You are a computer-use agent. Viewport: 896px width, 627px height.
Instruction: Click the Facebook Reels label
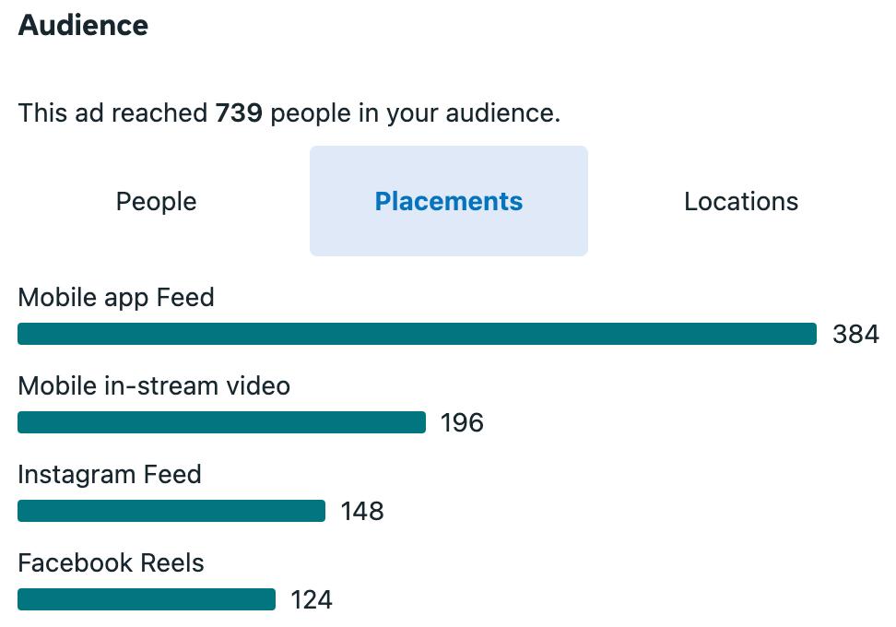click(x=112, y=562)
